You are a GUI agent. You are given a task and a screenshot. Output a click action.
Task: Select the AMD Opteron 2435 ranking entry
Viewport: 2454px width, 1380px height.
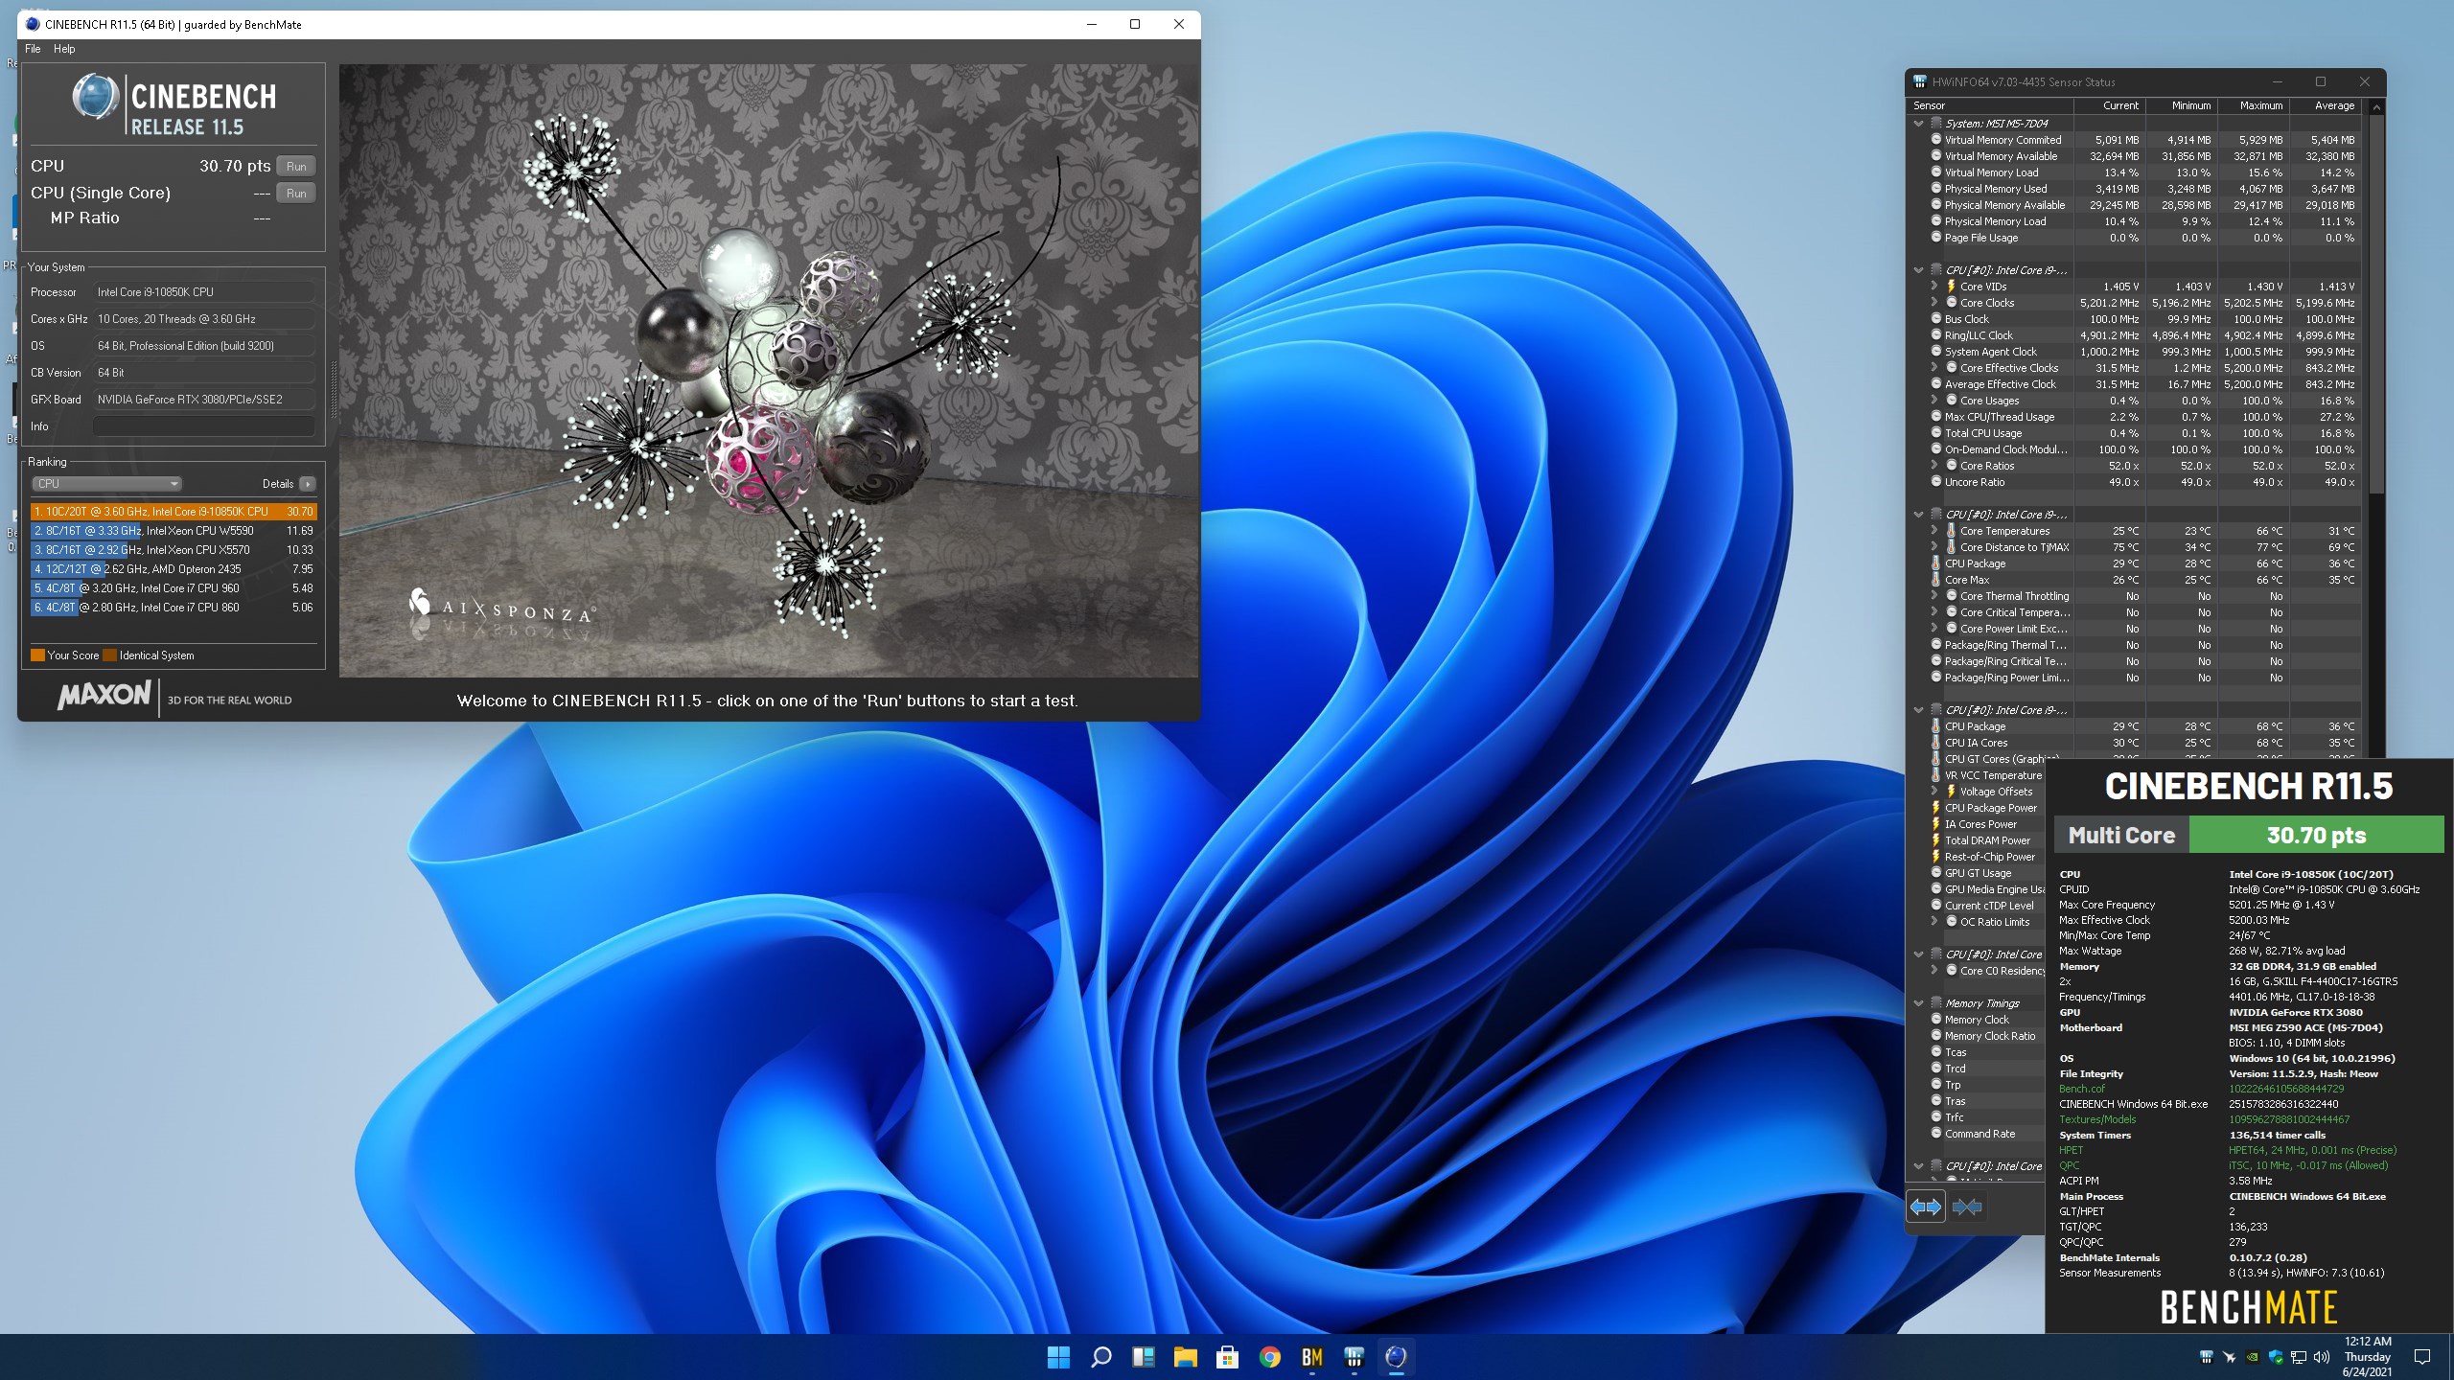174,569
